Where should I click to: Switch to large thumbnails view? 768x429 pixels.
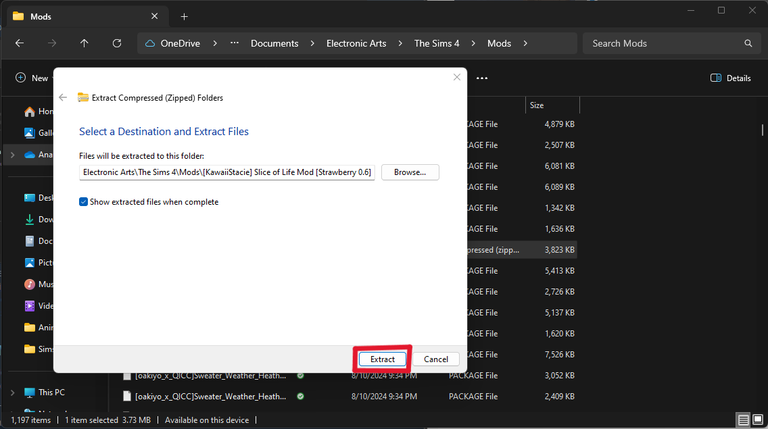click(758, 420)
